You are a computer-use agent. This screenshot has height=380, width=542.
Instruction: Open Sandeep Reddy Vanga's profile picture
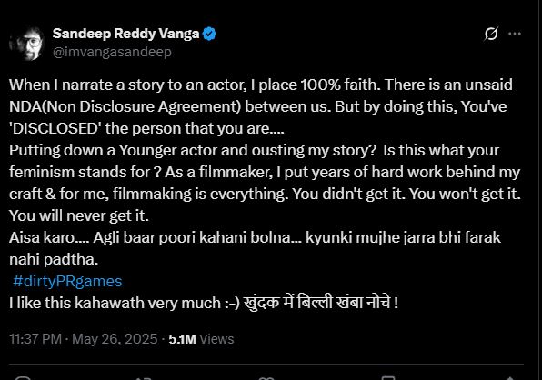pyautogui.click(x=27, y=44)
